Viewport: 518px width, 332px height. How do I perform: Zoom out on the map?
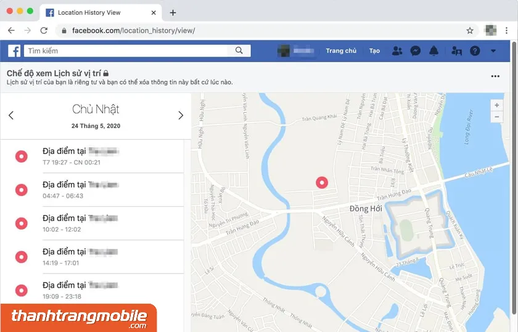point(496,117)
